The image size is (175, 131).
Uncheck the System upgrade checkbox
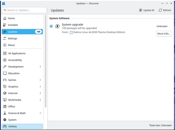click(x=51, y=26)
